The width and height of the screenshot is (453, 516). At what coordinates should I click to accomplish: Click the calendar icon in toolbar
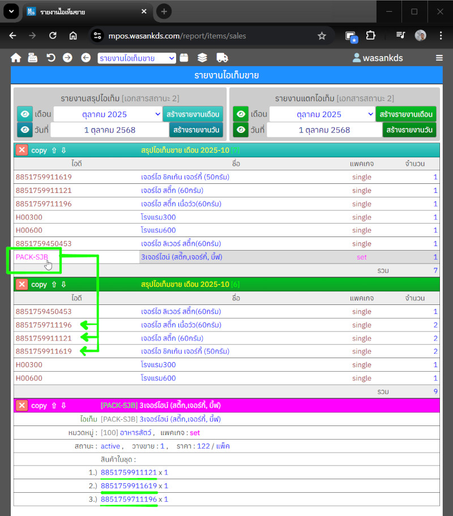183,58
